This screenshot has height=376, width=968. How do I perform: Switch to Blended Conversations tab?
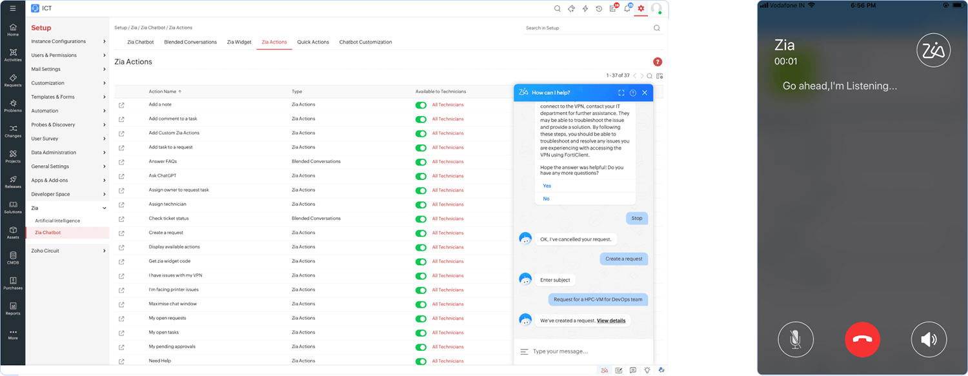point(190,42)
